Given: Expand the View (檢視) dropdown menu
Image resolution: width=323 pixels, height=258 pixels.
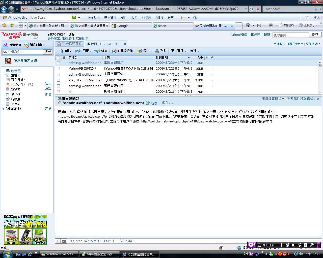Looking at the screenshot, I should [195, 51].
